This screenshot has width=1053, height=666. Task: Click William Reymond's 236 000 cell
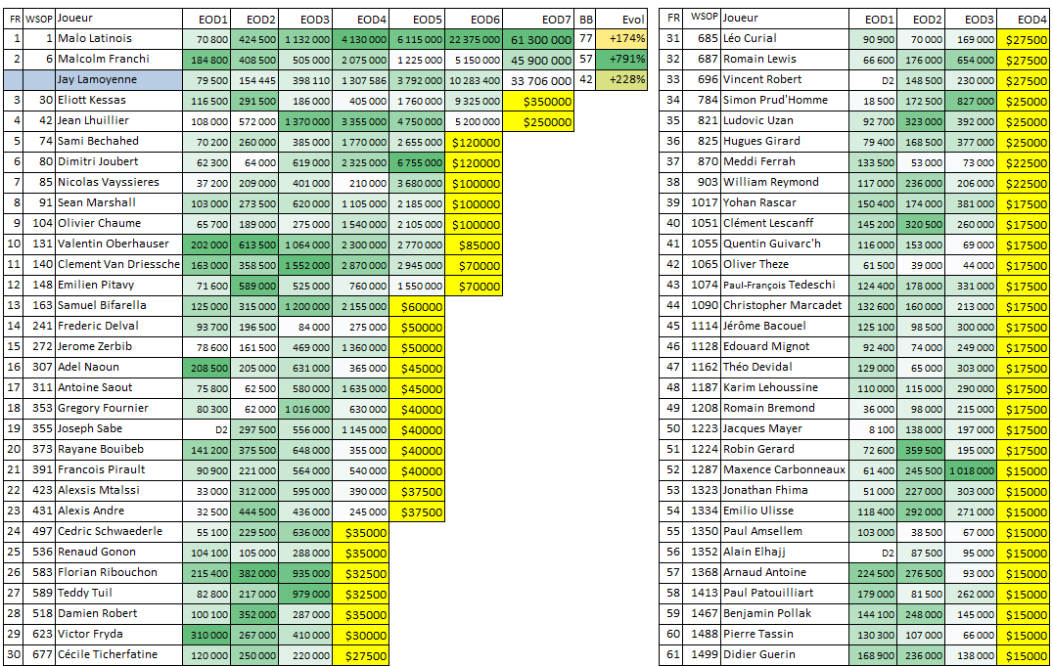[x=921, y=183]
